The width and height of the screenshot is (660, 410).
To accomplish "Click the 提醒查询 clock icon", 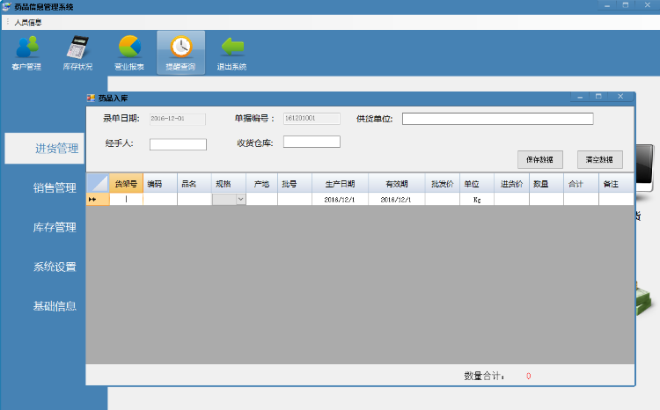I will [x=181, y=53].
